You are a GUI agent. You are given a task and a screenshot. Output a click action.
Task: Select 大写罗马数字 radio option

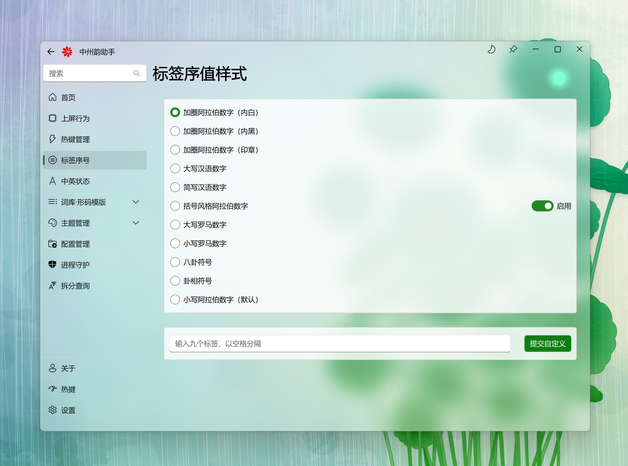click(x=175, y=225)
